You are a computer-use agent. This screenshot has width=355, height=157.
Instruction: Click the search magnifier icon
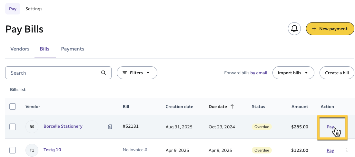click(x=104, y=73)
